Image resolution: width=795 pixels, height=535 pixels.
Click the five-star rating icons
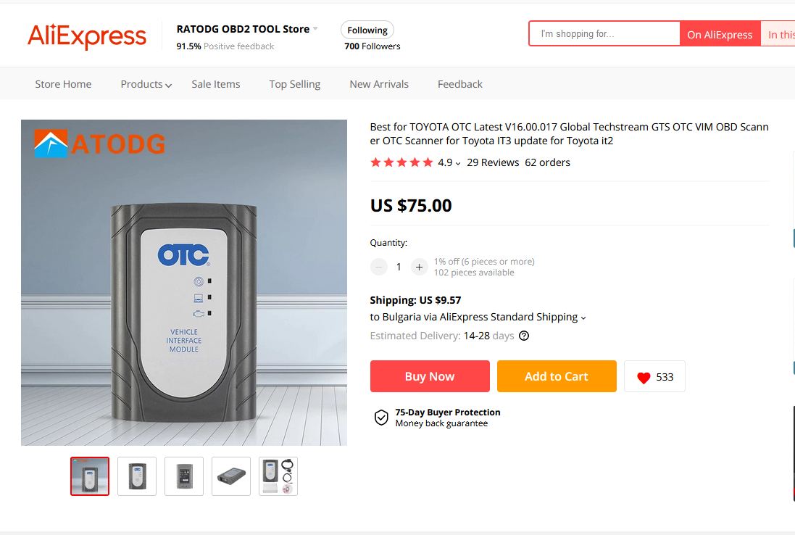[401, 162]
